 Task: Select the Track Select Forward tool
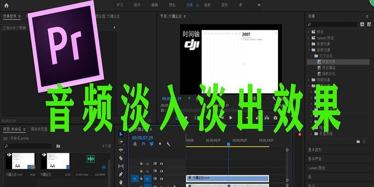121,142
